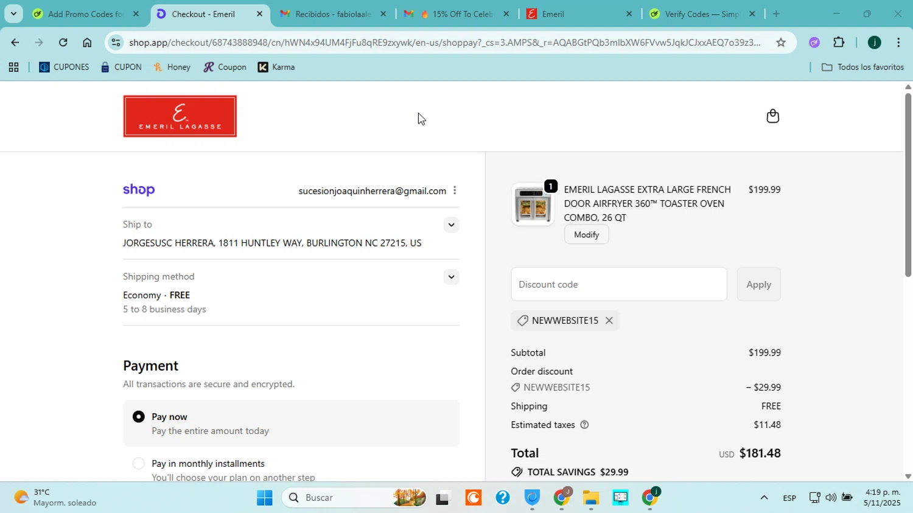This screenshot has height=513, width=913.
Task: Click the Apply discount button
Action: click(x=758, y=284)
